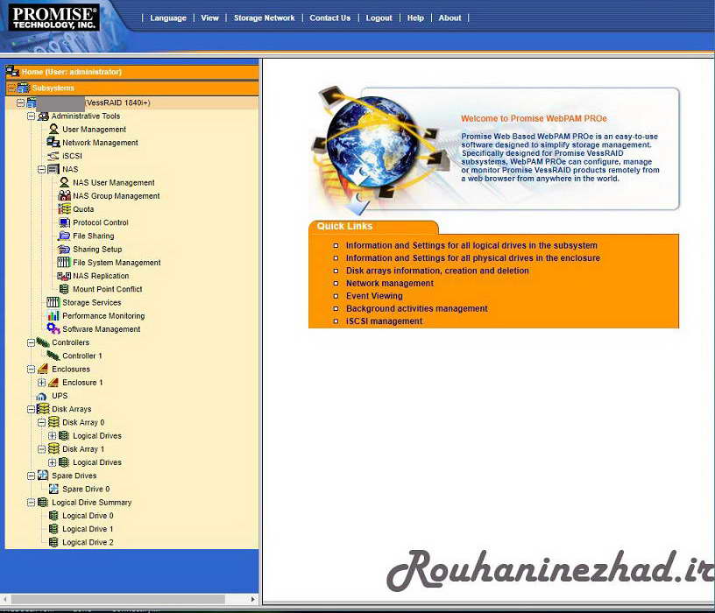Click the File System Management icon

(x=64, y=263)
